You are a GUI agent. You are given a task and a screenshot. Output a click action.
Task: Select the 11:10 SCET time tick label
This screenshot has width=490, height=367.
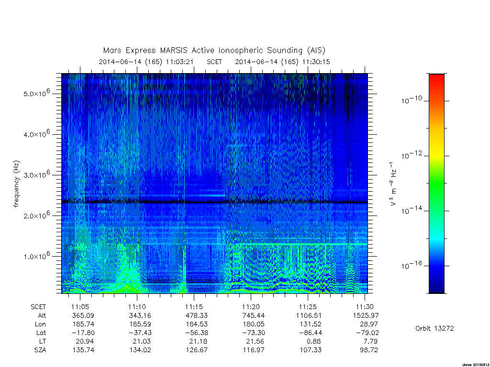tap(137, 307)
